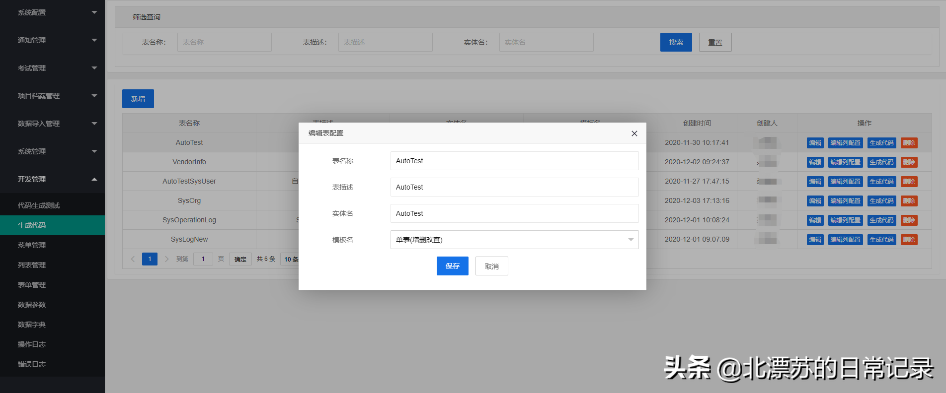Image resolution: width=946 pixels, height=393 pixels.
Task: Open 代码生成测试 in the sidebar
Action: coord(52,205)
